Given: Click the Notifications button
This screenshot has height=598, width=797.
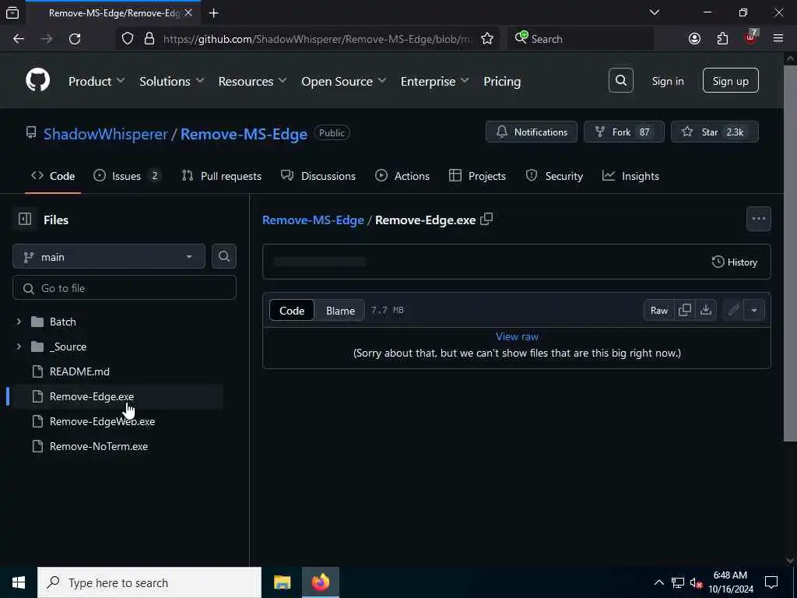Looking at the screenshot, I should (x=531, y=132).
